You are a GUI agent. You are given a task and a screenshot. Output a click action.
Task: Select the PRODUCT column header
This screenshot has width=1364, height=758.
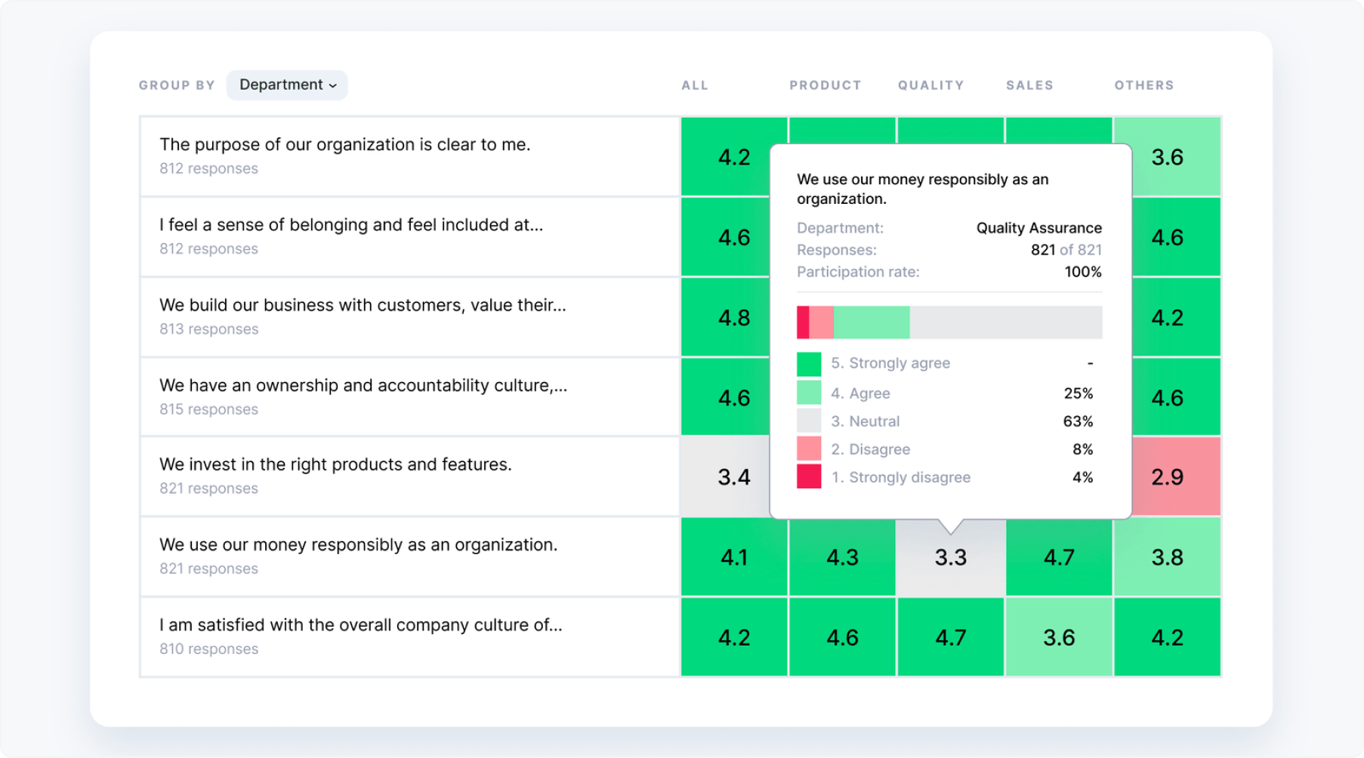[x=825, y=85]
